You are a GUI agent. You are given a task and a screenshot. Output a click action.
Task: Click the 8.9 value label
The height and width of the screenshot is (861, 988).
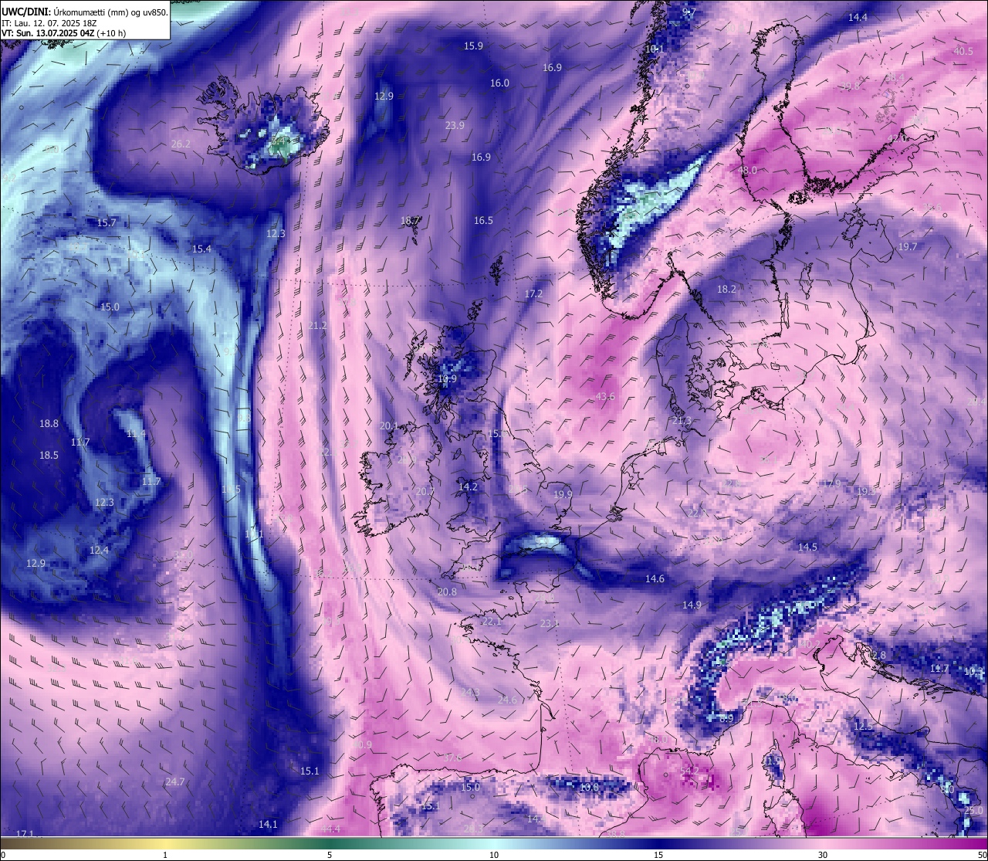[x=726, y=717]
